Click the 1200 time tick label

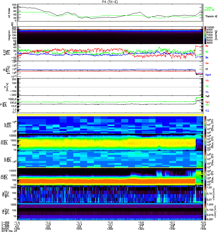click(x=17, y=229)
